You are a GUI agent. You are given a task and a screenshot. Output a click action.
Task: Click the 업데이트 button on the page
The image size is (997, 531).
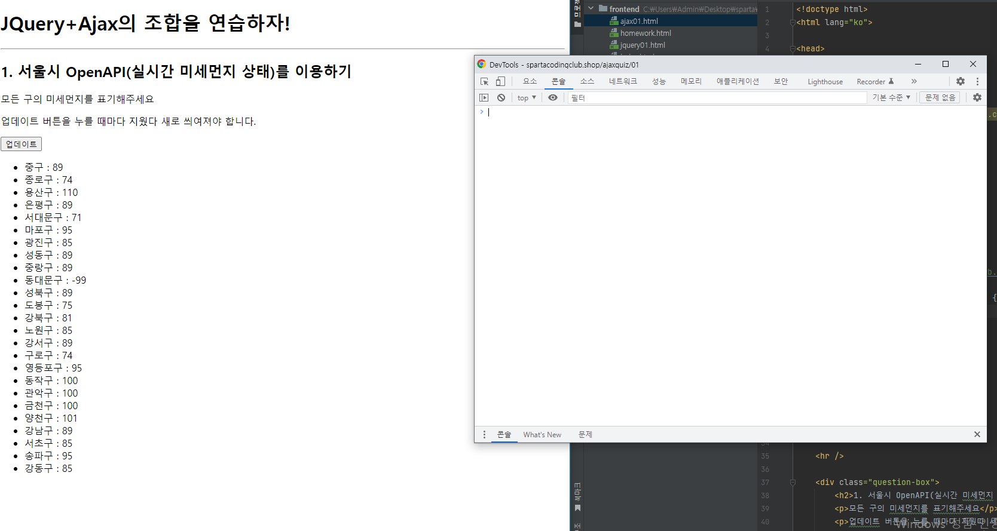[21, 144]
